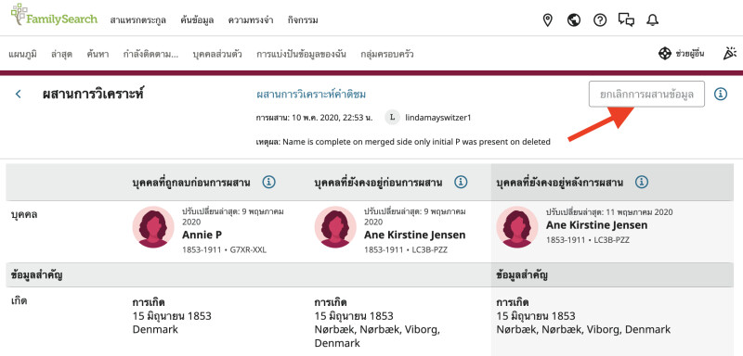Click the FamilySearch tree logo
The image size is (743, 356).
tap(54, 15)
